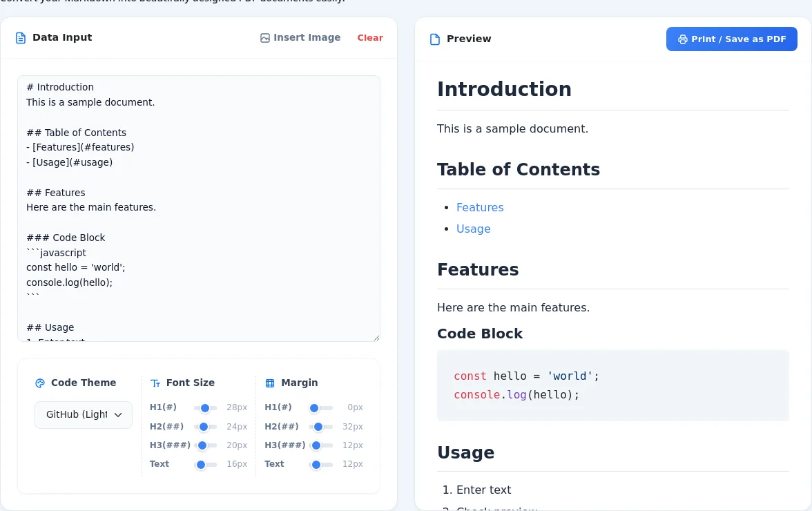Click 'This is a sample document.' in preview
Image resolution: width=812 pixels, height=511 pixels.
pos(512,128)
